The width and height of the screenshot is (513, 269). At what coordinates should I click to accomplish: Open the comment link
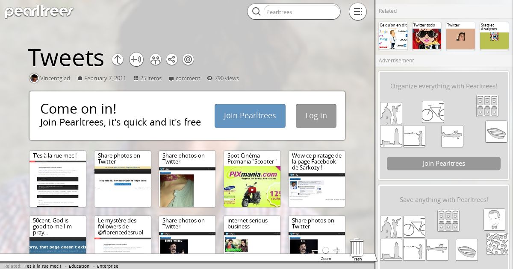tap(184, 78)
